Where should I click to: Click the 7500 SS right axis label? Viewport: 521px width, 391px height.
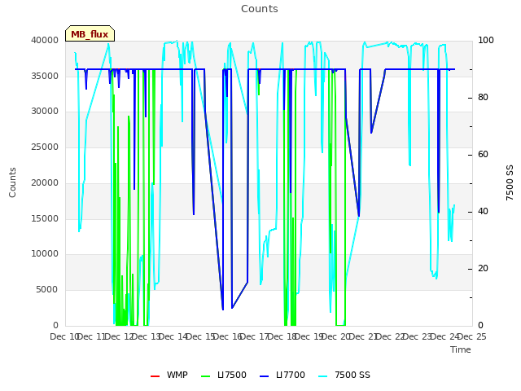tap(510, 182)
